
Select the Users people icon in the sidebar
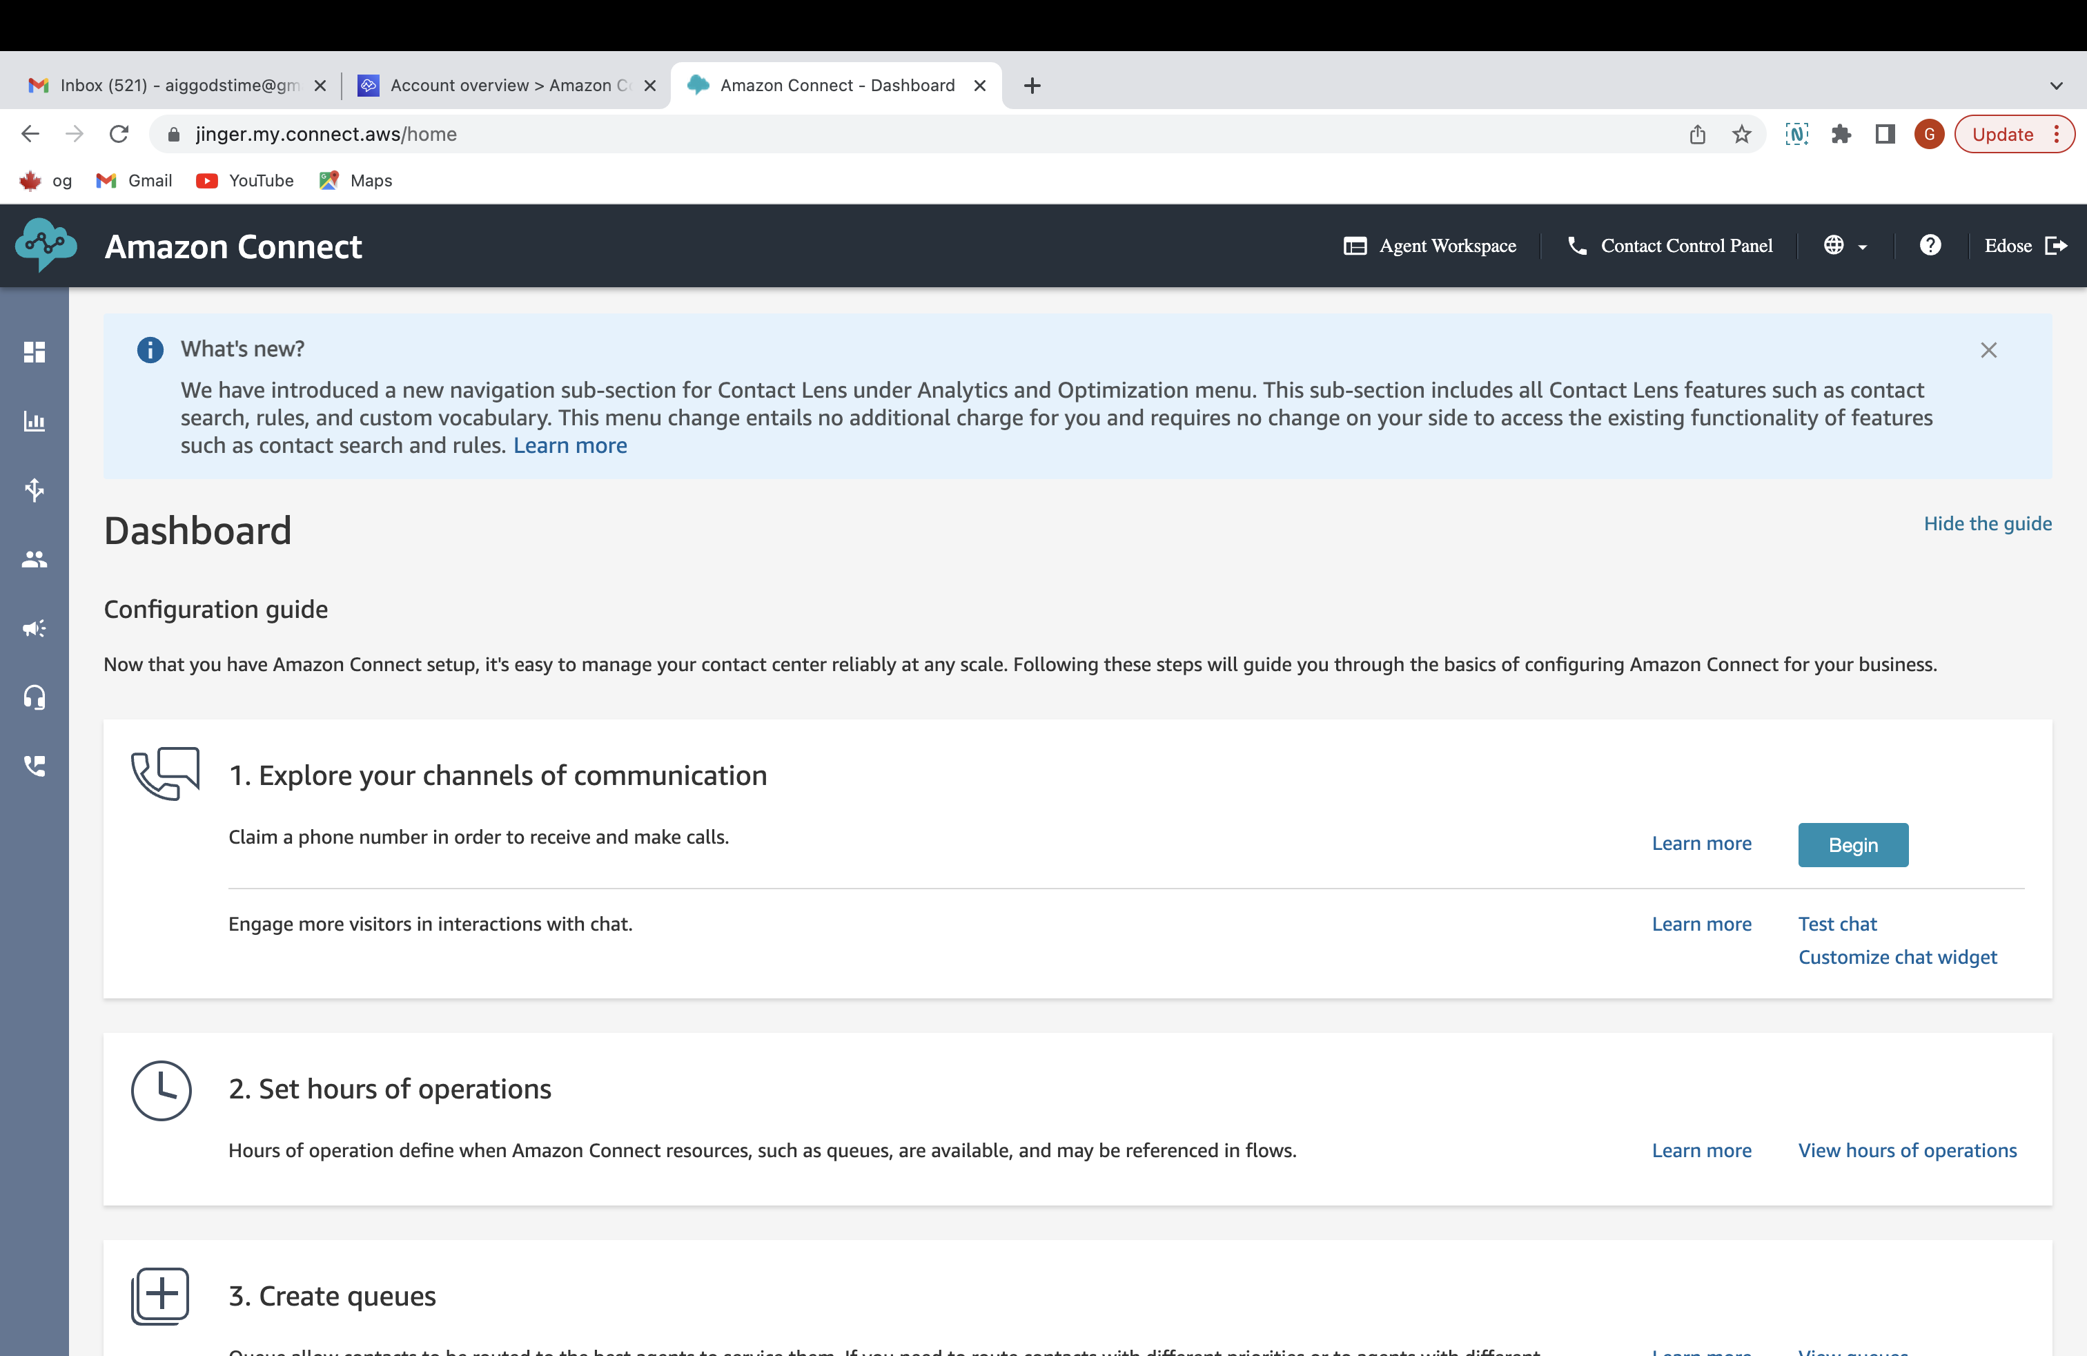(x=35, y=559)
